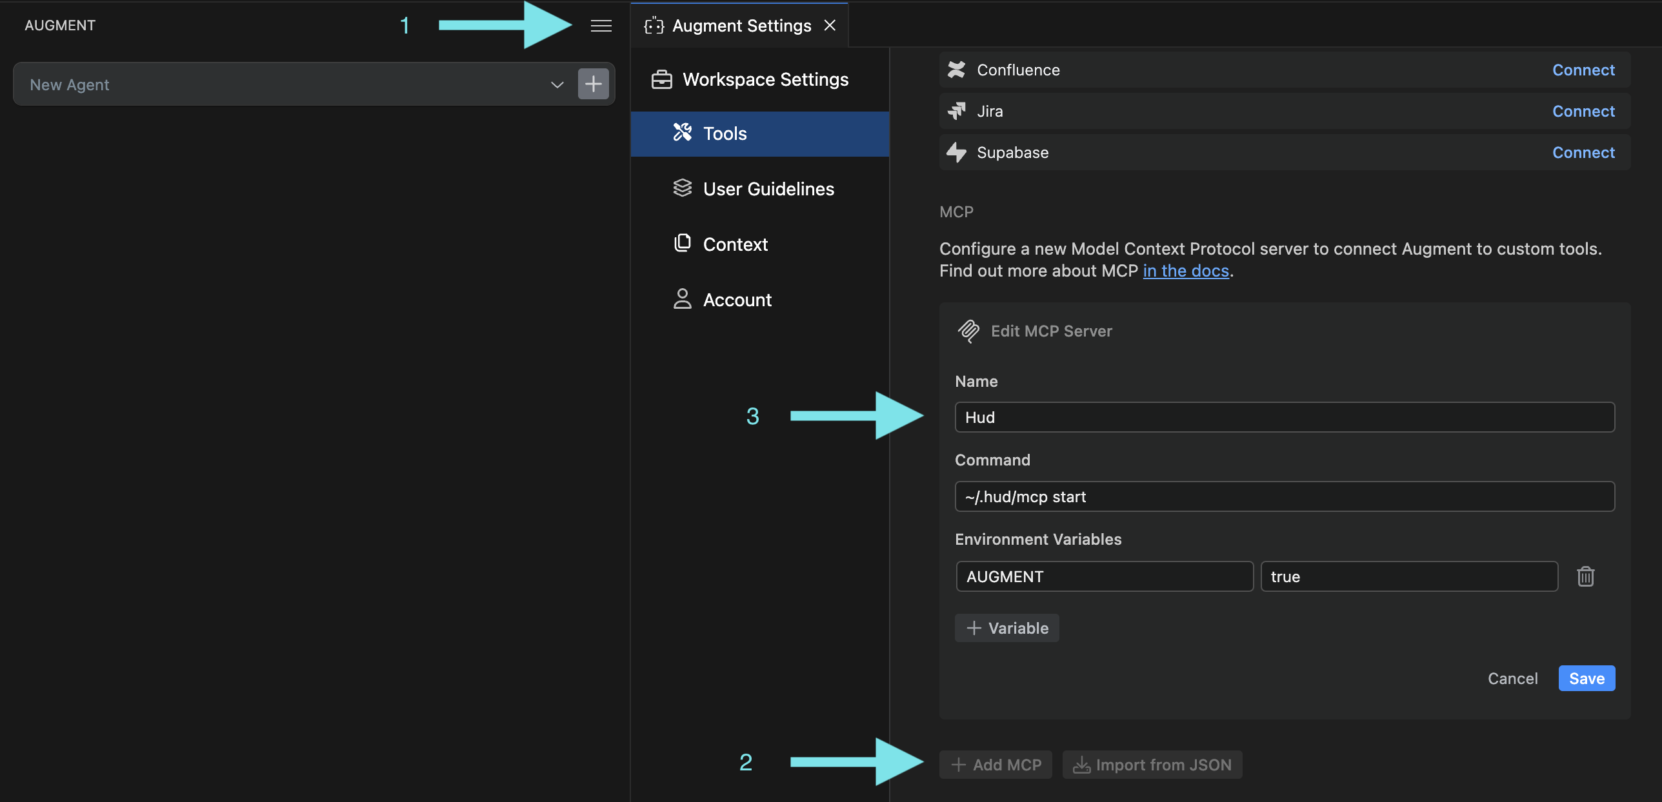
Task: Click Import from JSON button
Action: coord(1152,765)
